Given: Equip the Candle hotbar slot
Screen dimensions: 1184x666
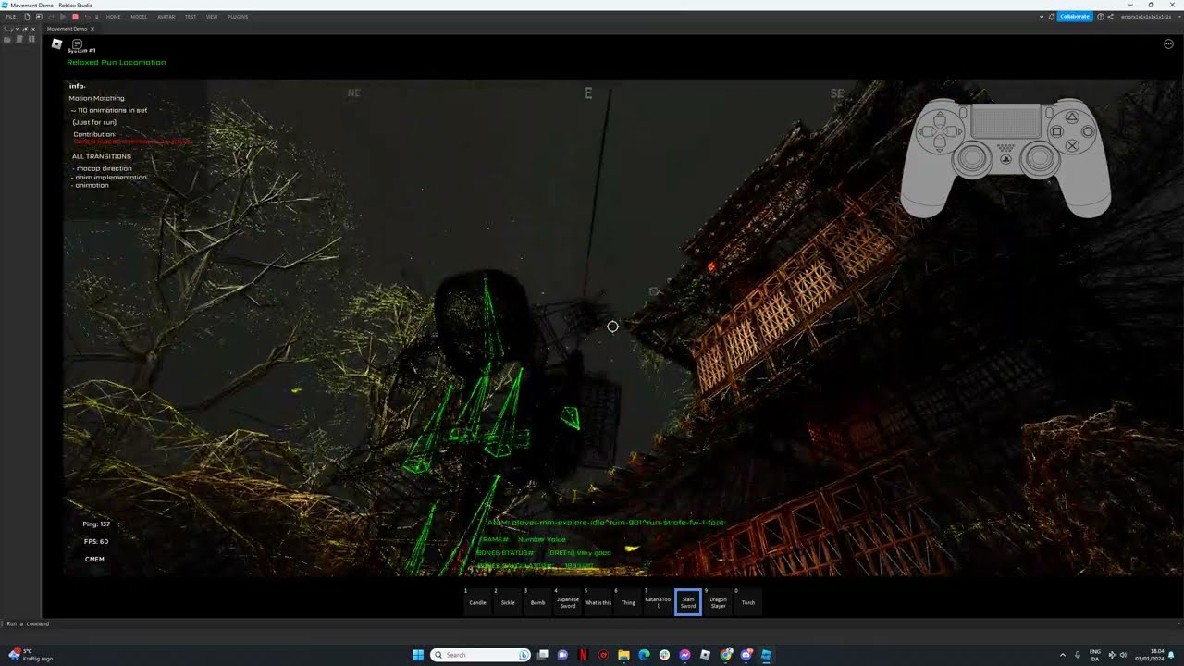Looking at the screenshot, I should pyautogui.click(x=477, y=602).
